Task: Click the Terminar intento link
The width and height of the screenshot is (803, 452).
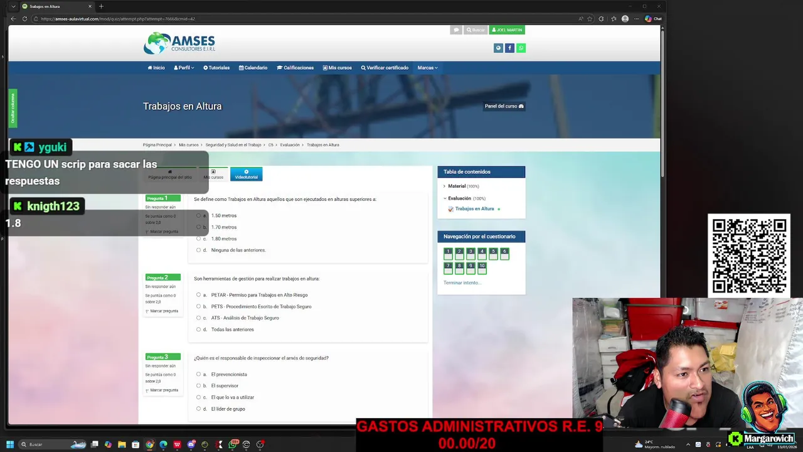Action: point(462,282)
